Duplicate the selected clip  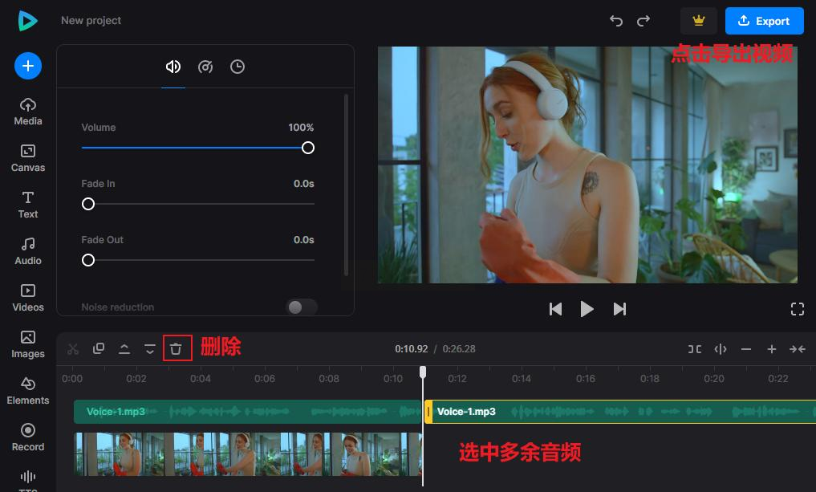(x=99, y=348)
